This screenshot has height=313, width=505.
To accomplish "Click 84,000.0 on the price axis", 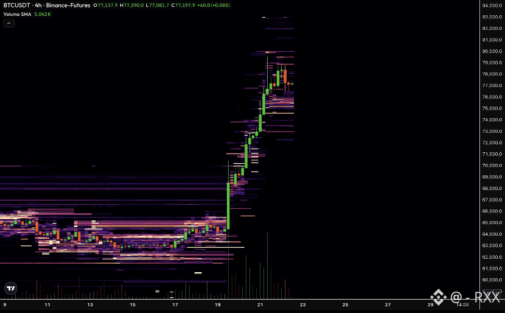I will pos(492,5).
